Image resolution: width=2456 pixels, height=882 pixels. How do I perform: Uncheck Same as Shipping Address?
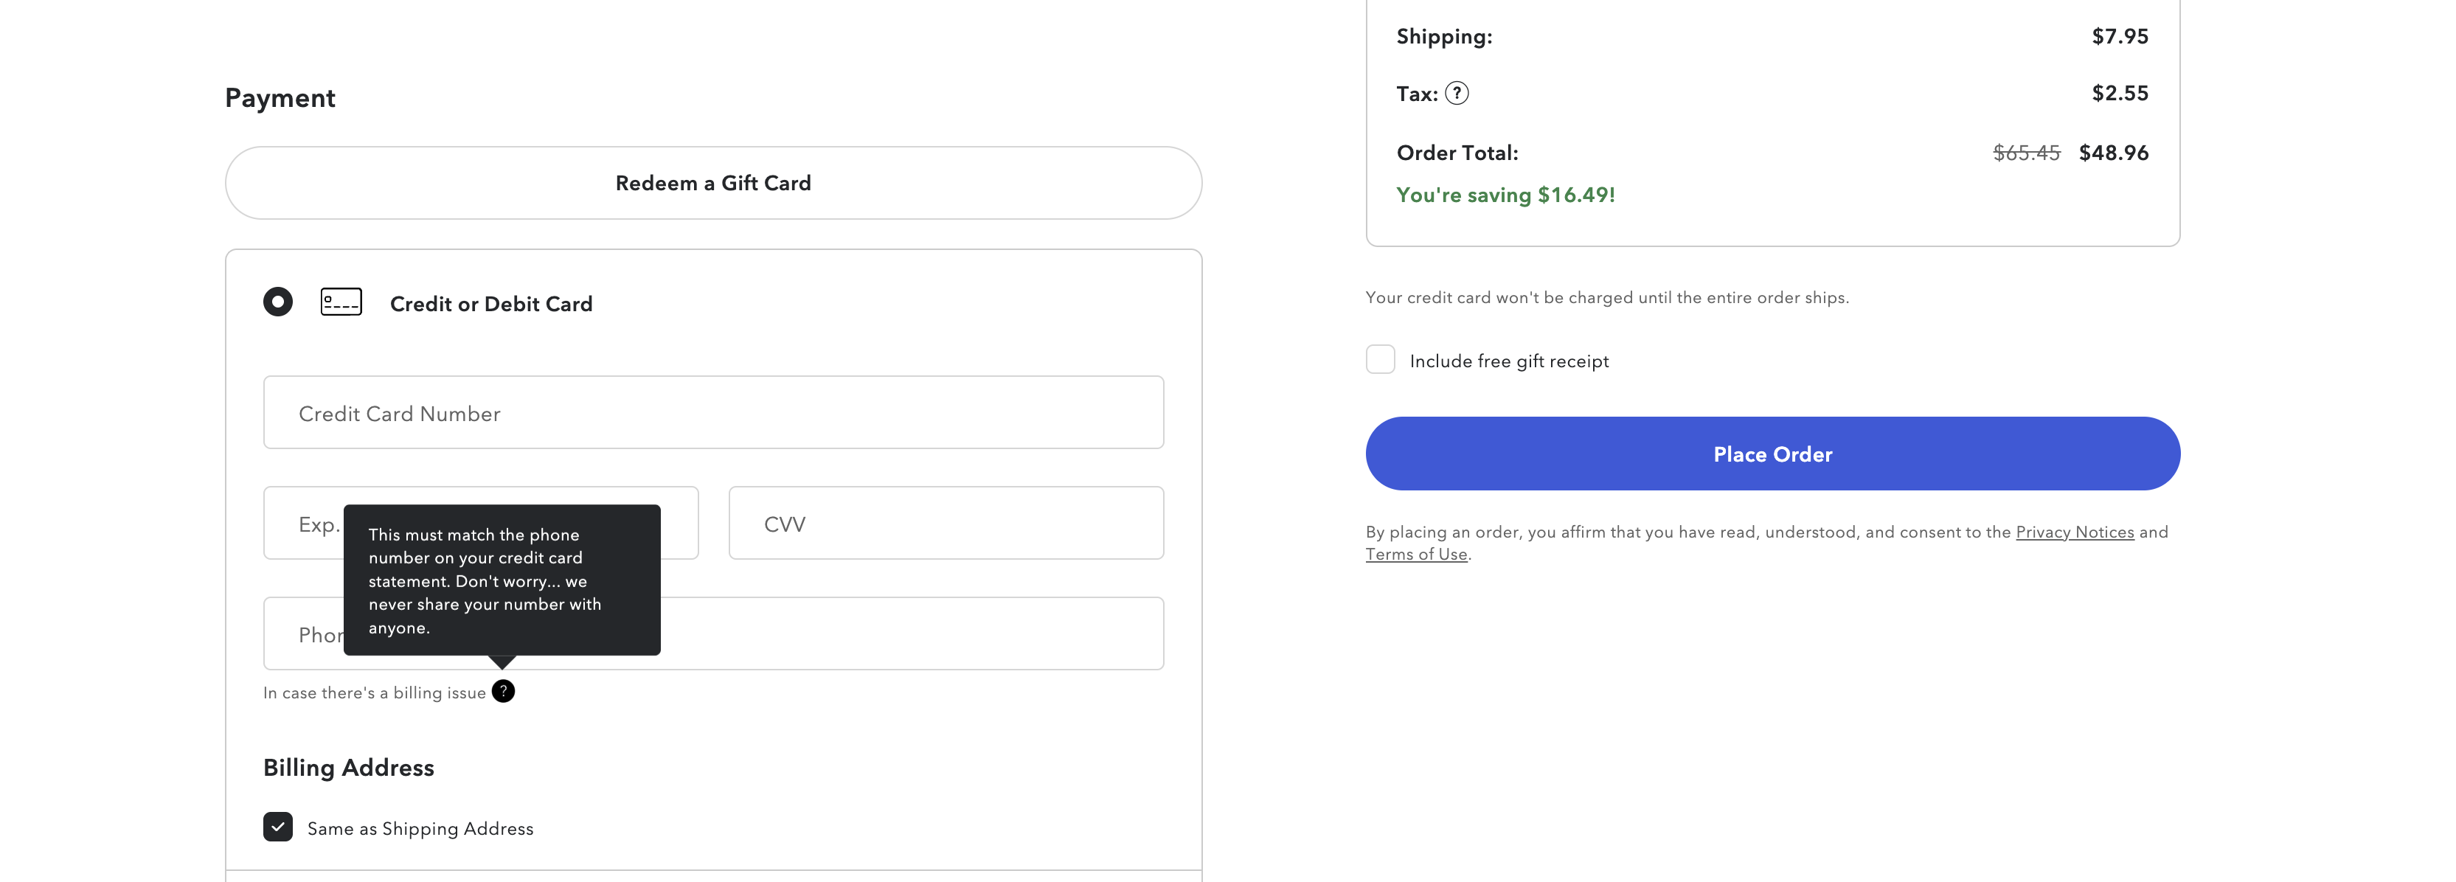(277, 827)
